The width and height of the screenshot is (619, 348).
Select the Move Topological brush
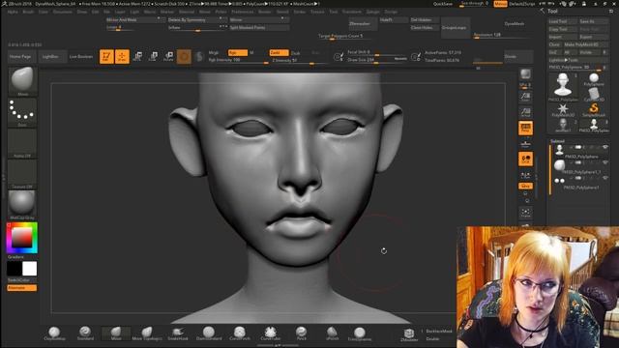click(x=147, y=333)
